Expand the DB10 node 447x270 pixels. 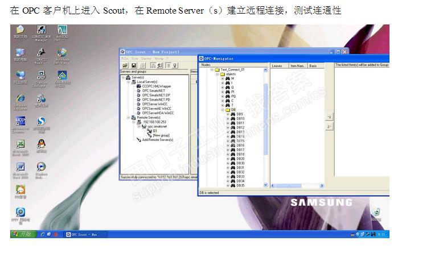tap(228, 119)
